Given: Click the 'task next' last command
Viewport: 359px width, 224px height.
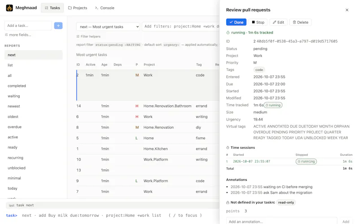Looking at the screenshot, I should 25,205.
